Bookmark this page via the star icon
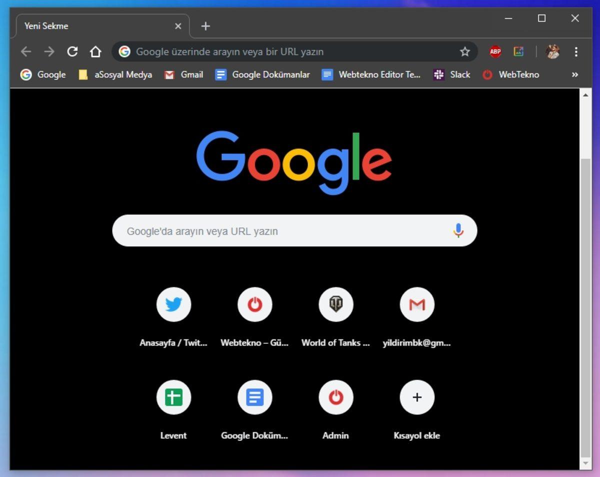The height and width of the screenshot is (477, 600). click(x=464, y=51)
